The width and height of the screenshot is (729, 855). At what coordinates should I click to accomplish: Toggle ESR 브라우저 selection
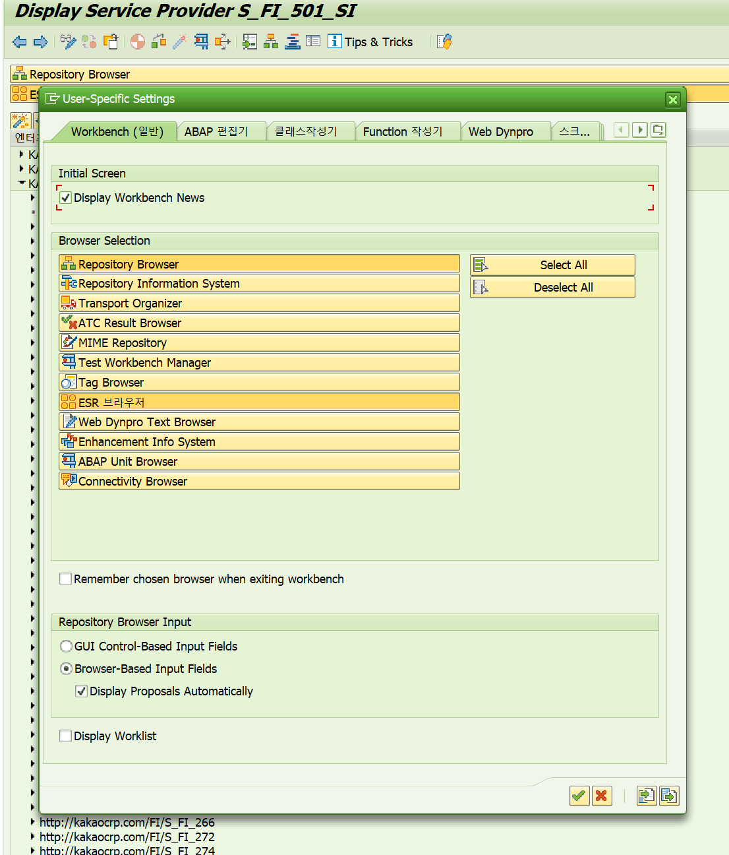point(259,402)
